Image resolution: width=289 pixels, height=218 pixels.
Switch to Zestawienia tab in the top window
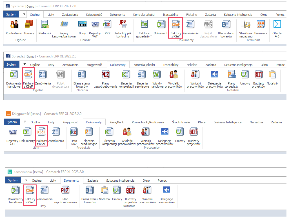click(x=70, y=15)
